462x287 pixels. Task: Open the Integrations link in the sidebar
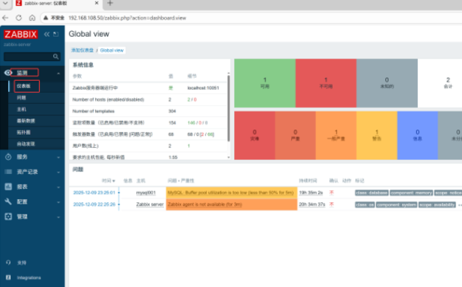coord(28,278)
